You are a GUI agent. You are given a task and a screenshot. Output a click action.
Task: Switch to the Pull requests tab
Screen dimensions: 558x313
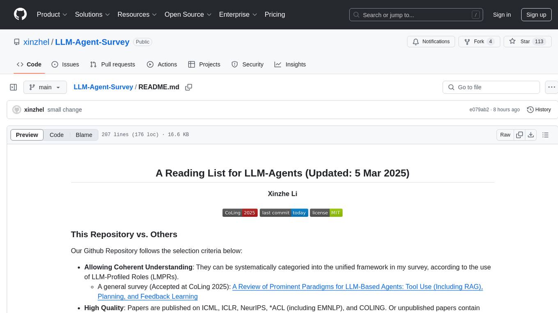pyautogui.click(x=112, y=64)
